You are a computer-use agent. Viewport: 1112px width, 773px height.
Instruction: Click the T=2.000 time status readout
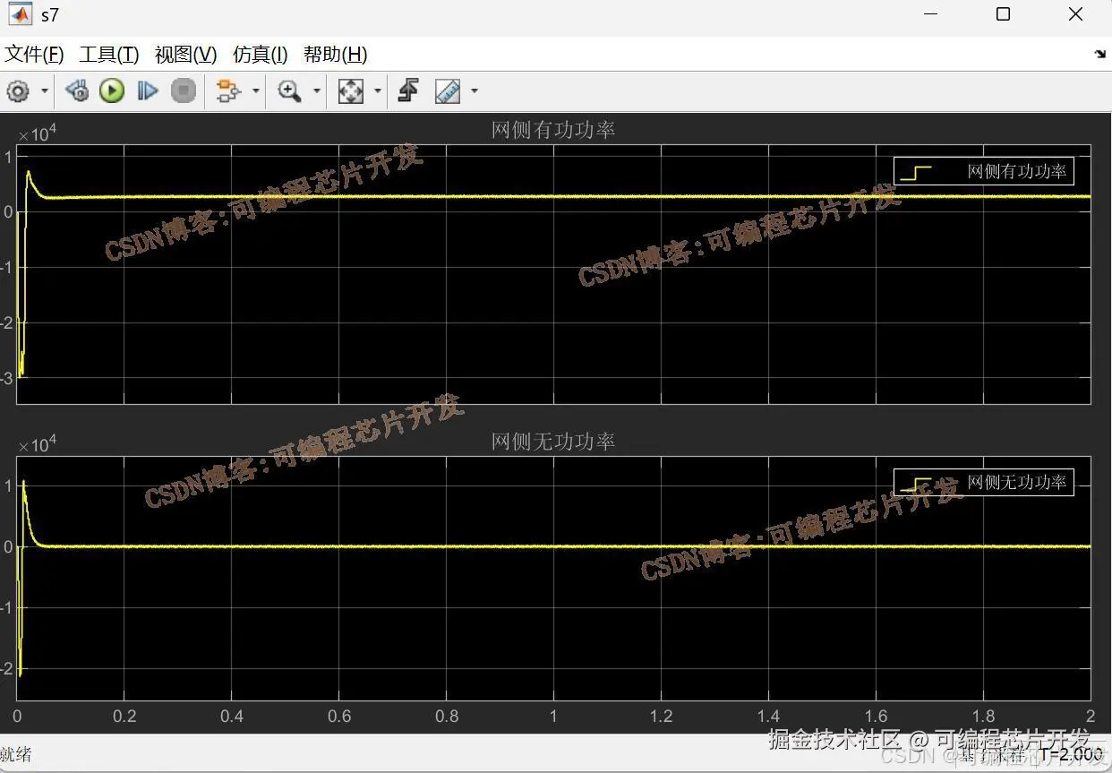tap(1073, 754)
